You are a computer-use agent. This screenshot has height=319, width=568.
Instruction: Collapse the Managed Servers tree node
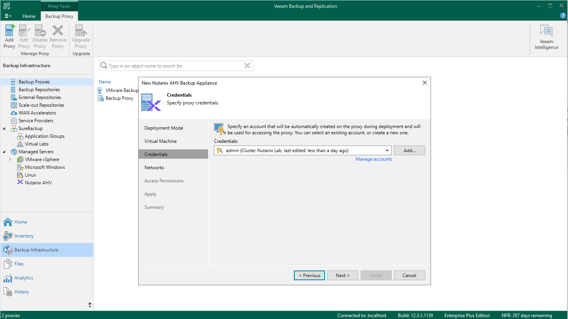(x=4, y=152)
